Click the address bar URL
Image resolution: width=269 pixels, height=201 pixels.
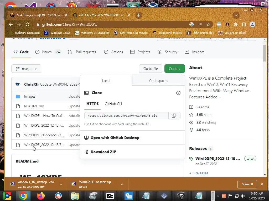click(70, 24)
